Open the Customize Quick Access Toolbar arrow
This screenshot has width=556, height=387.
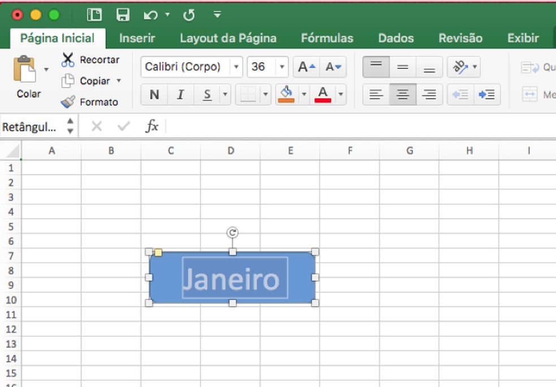218,15
